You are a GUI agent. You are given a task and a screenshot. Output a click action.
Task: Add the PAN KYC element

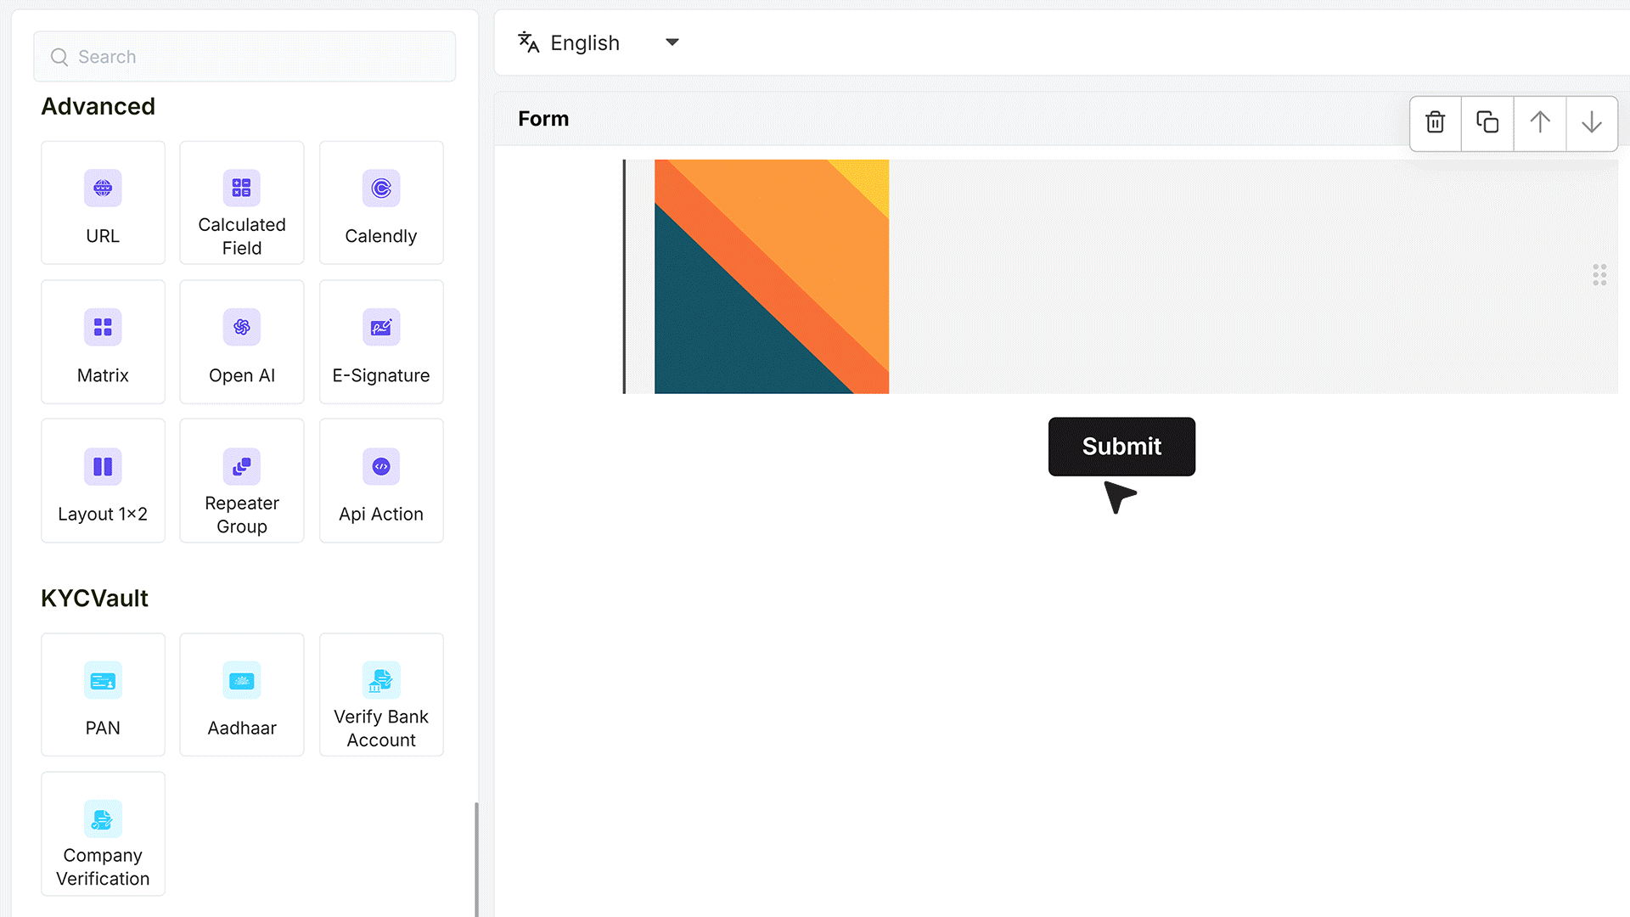103,695
